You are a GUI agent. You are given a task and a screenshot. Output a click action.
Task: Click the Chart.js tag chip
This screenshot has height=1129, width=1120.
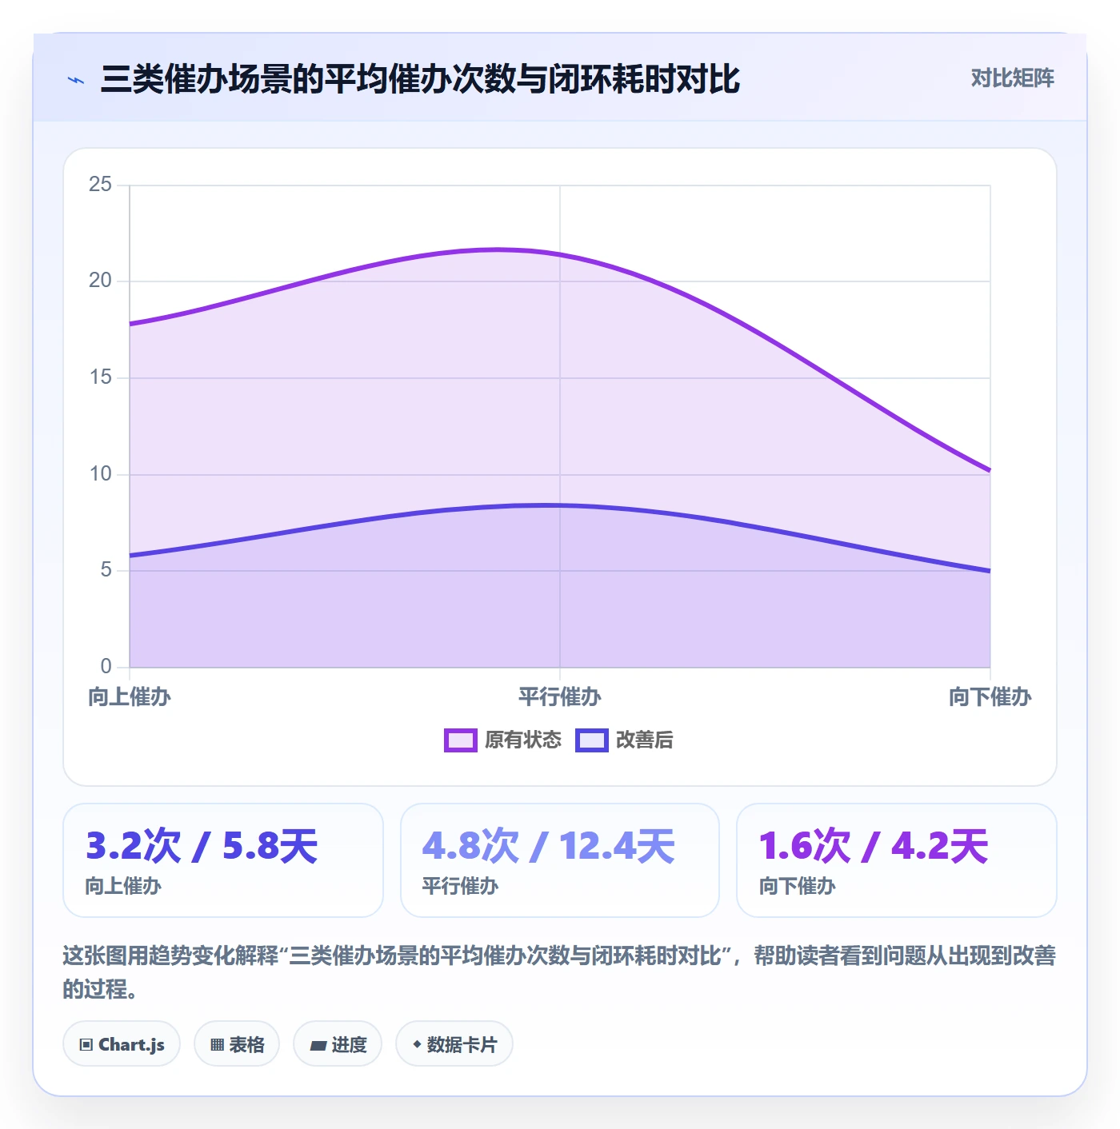coord(122,1044)
